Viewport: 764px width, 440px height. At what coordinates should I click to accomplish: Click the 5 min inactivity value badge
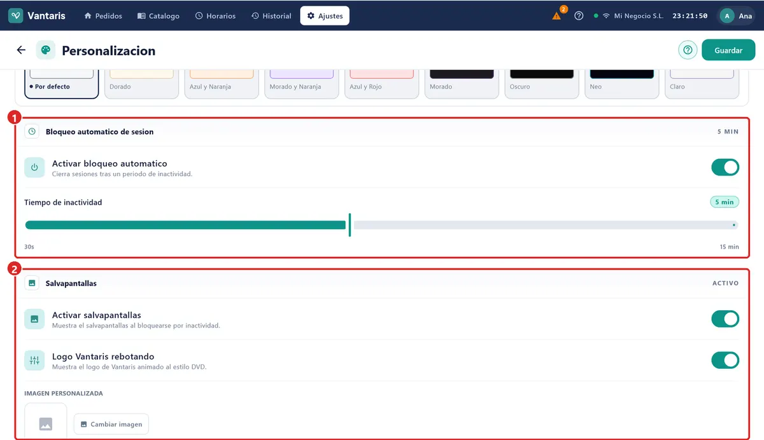point(725,202)
